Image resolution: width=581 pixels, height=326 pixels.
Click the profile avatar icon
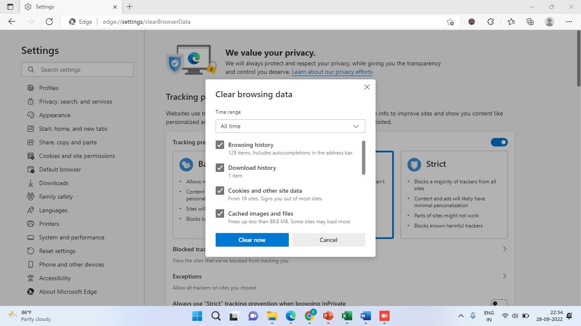coord(550,22)
